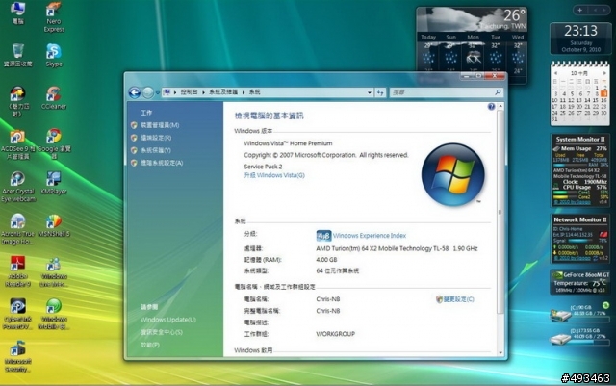Open Adobe Reader 9 desktop shortcut

point(17,271)
